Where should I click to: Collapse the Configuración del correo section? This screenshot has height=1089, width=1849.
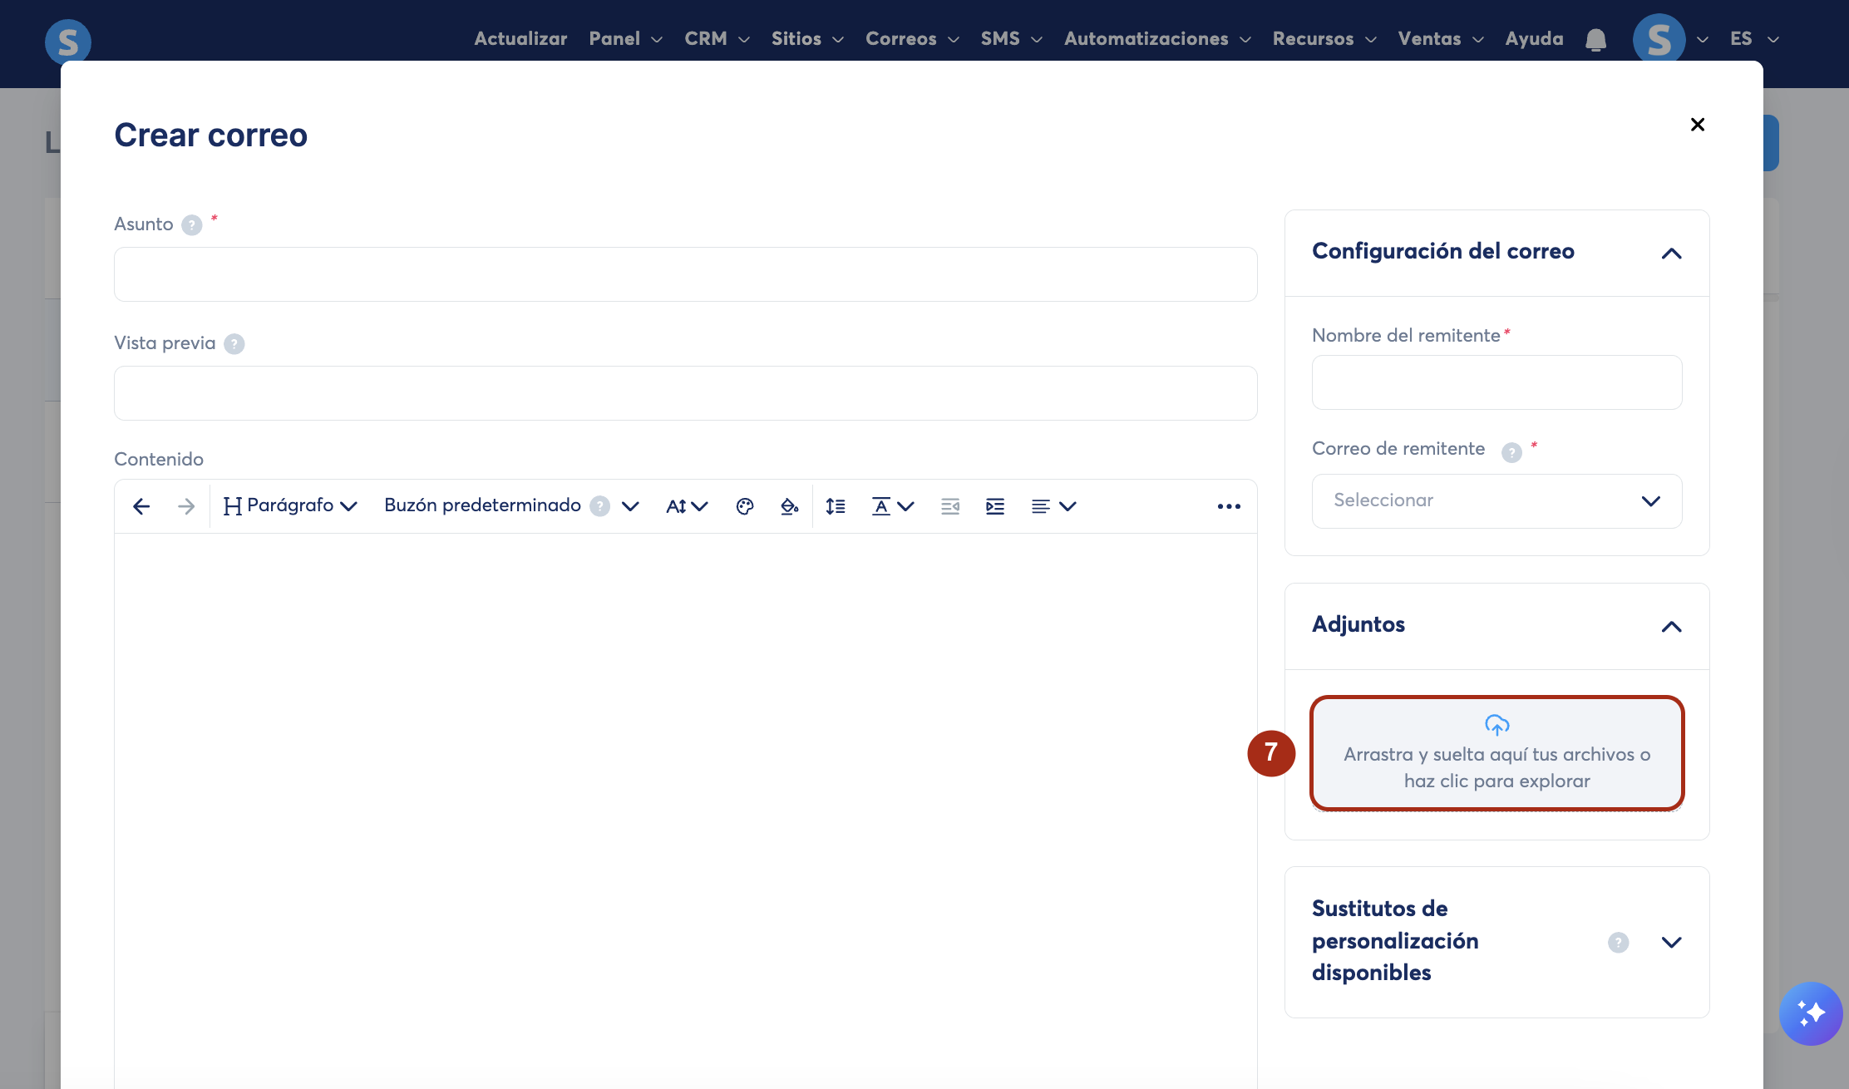tap(1671, 253)
